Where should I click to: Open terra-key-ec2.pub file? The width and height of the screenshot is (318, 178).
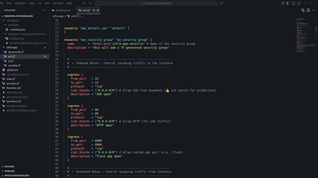(17, 97)
